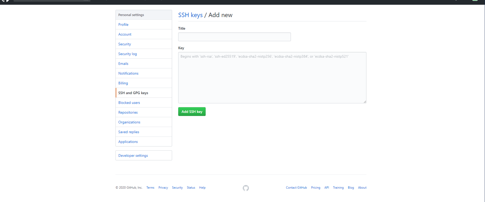Select SSH and GPG keys sidebar item
Image resolution: width=485 pixels, height=202 pixels.
[x=144, y=93]
